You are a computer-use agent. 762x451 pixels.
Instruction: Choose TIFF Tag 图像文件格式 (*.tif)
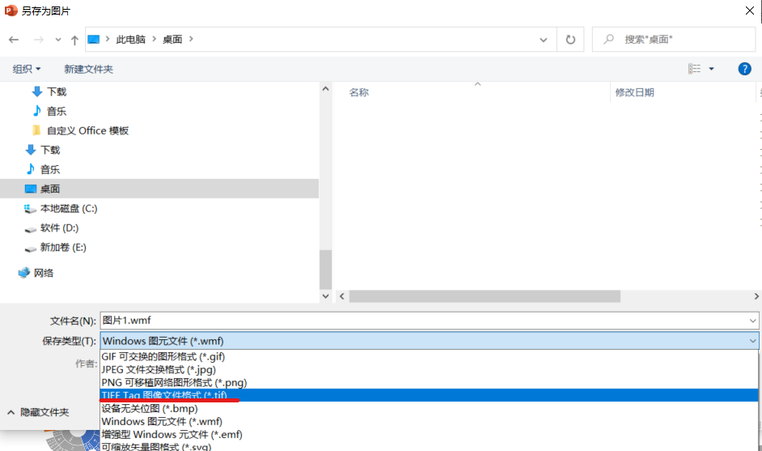click(x=429, y=395)
